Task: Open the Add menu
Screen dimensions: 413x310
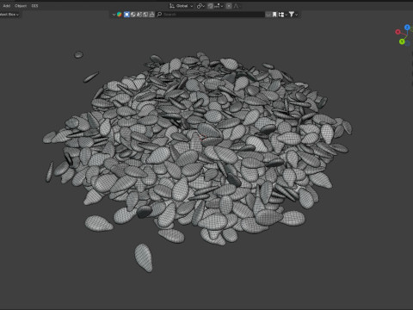Action: click(x=7, y=6)
